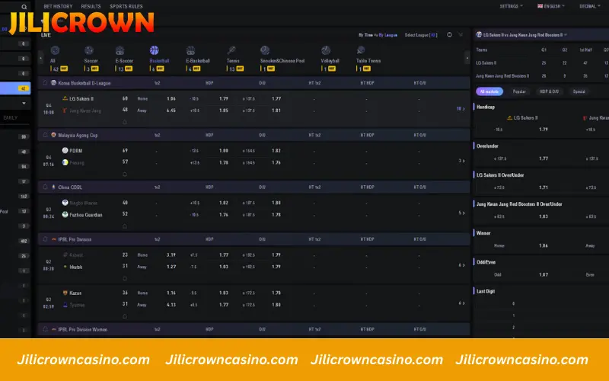The width and height of the screenshot is (609, 381).
Task: Select the highlighted 42 count sidebar item
Action: 15,88
